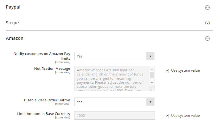Click the Amazon section heading
The height and width of the screenshot is (126, 217).
15,38
